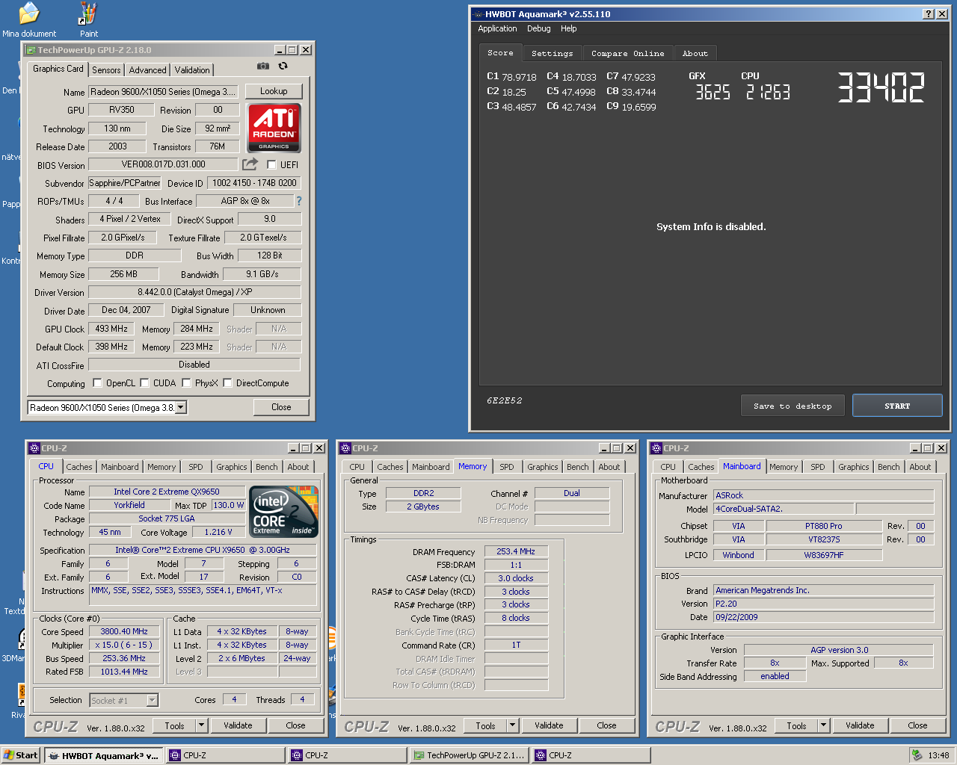This screenshot has width=957, height=765.
Task: Switch to Aquamark About tab
Action: 695,54
